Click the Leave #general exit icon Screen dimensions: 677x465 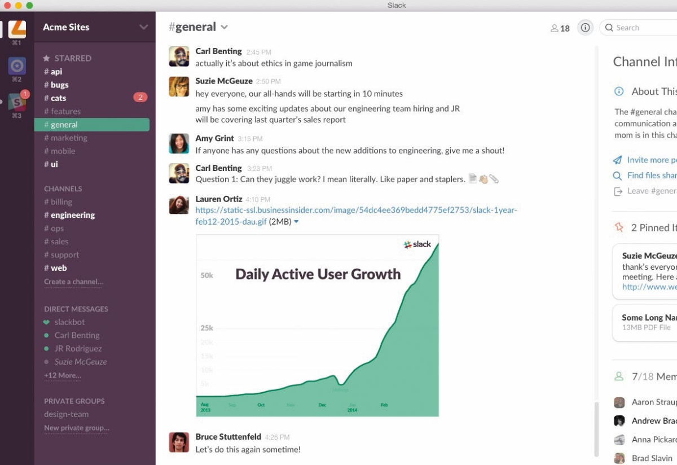click(618, 191)
